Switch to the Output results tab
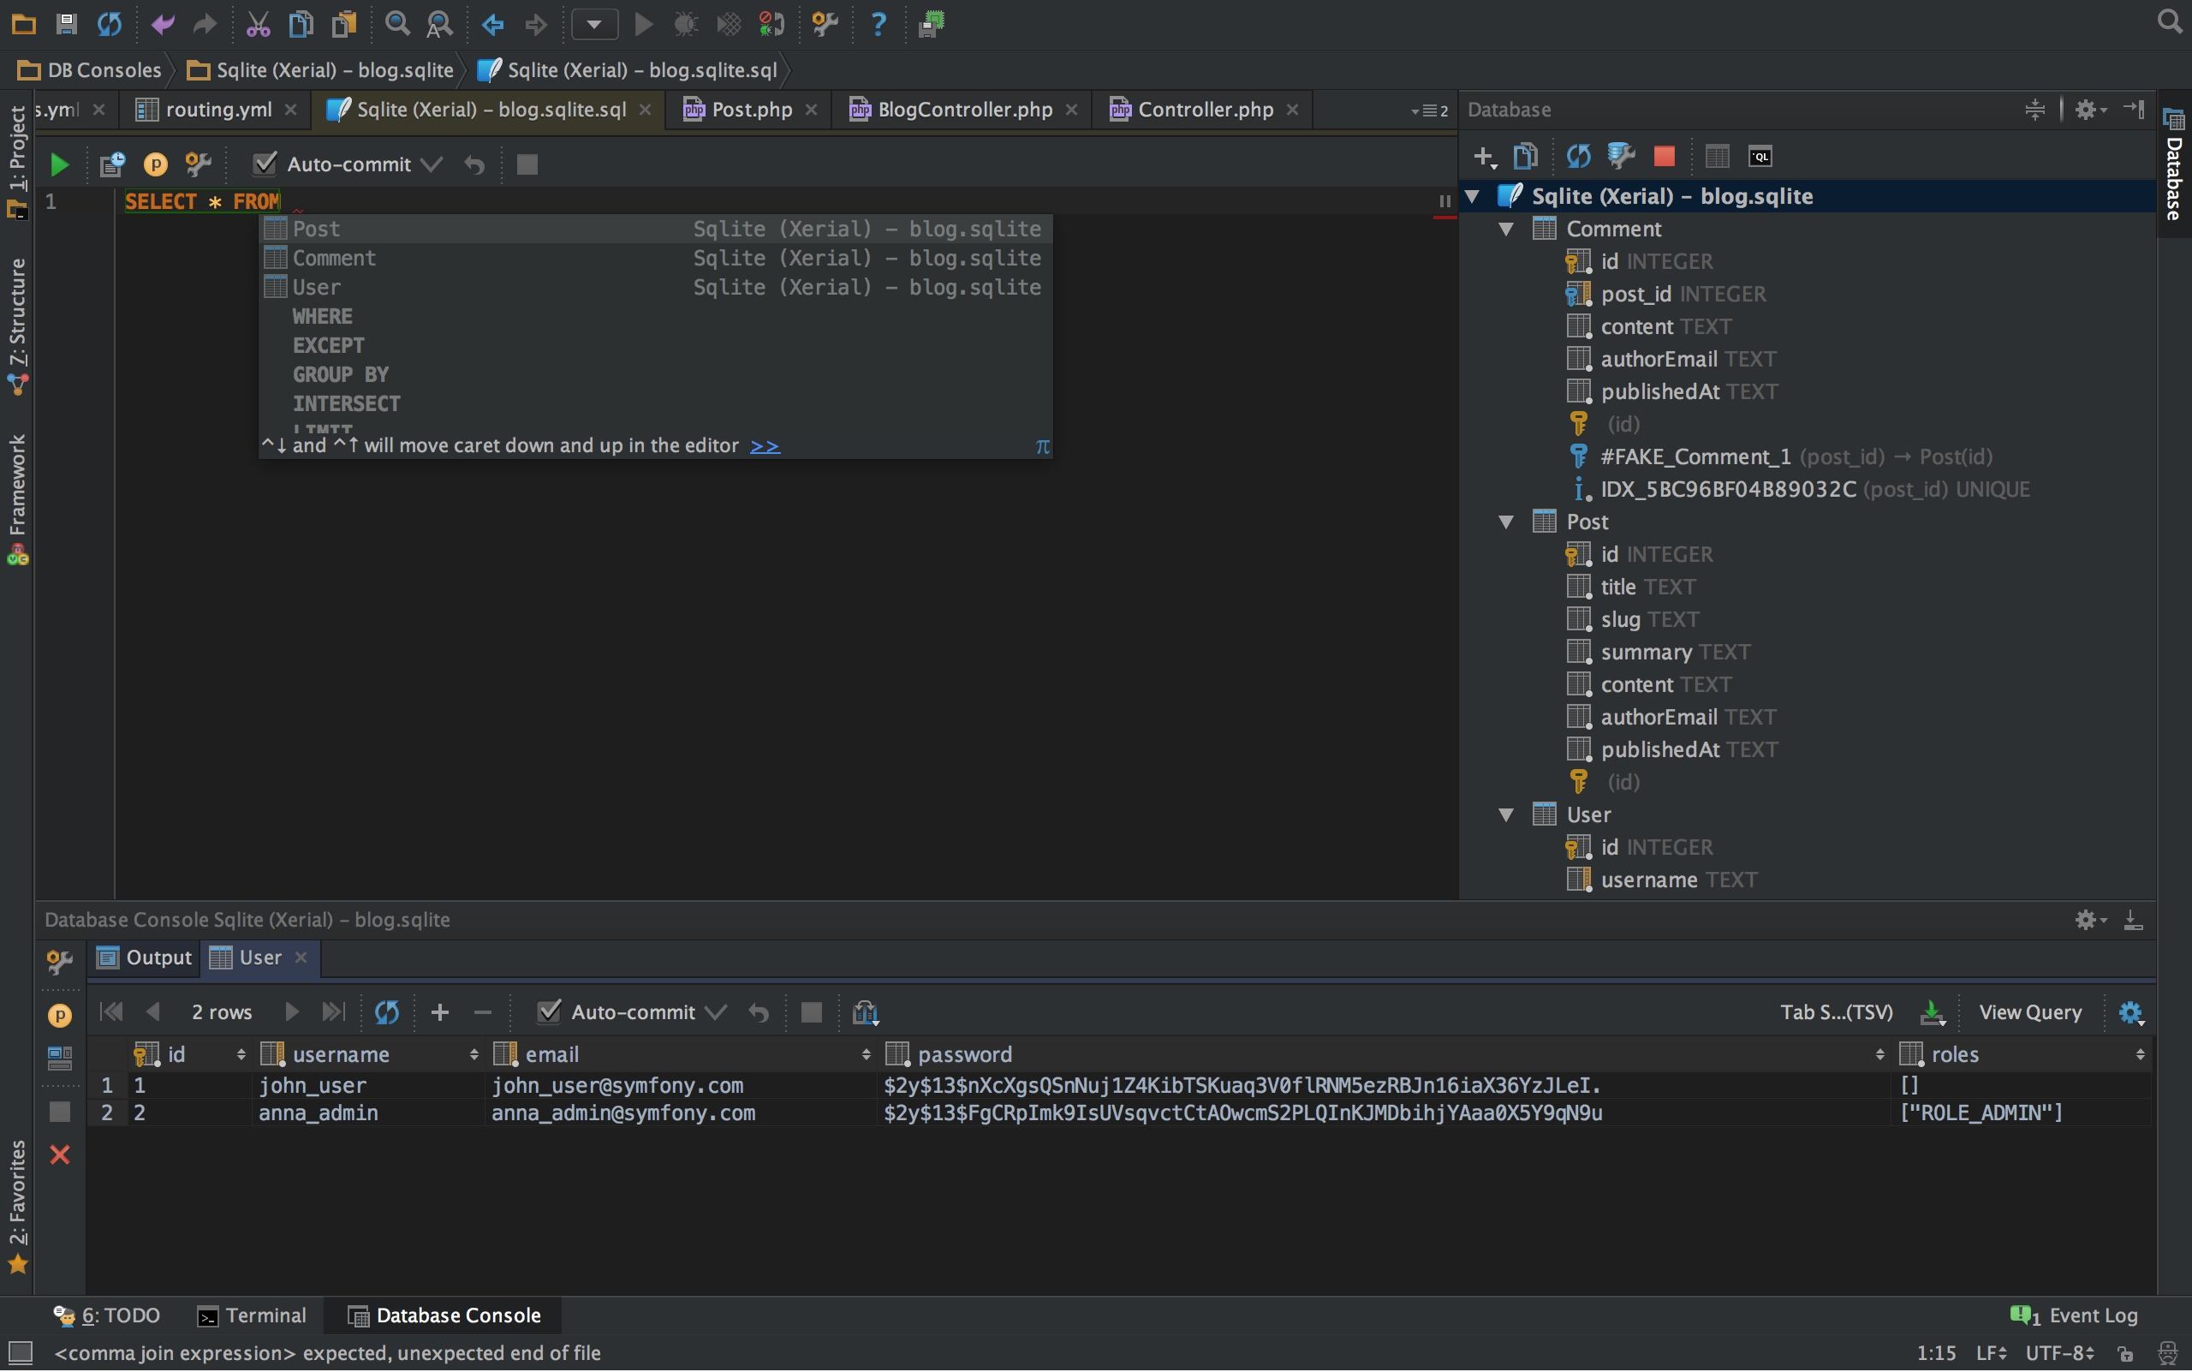 (x=146, y=957)
